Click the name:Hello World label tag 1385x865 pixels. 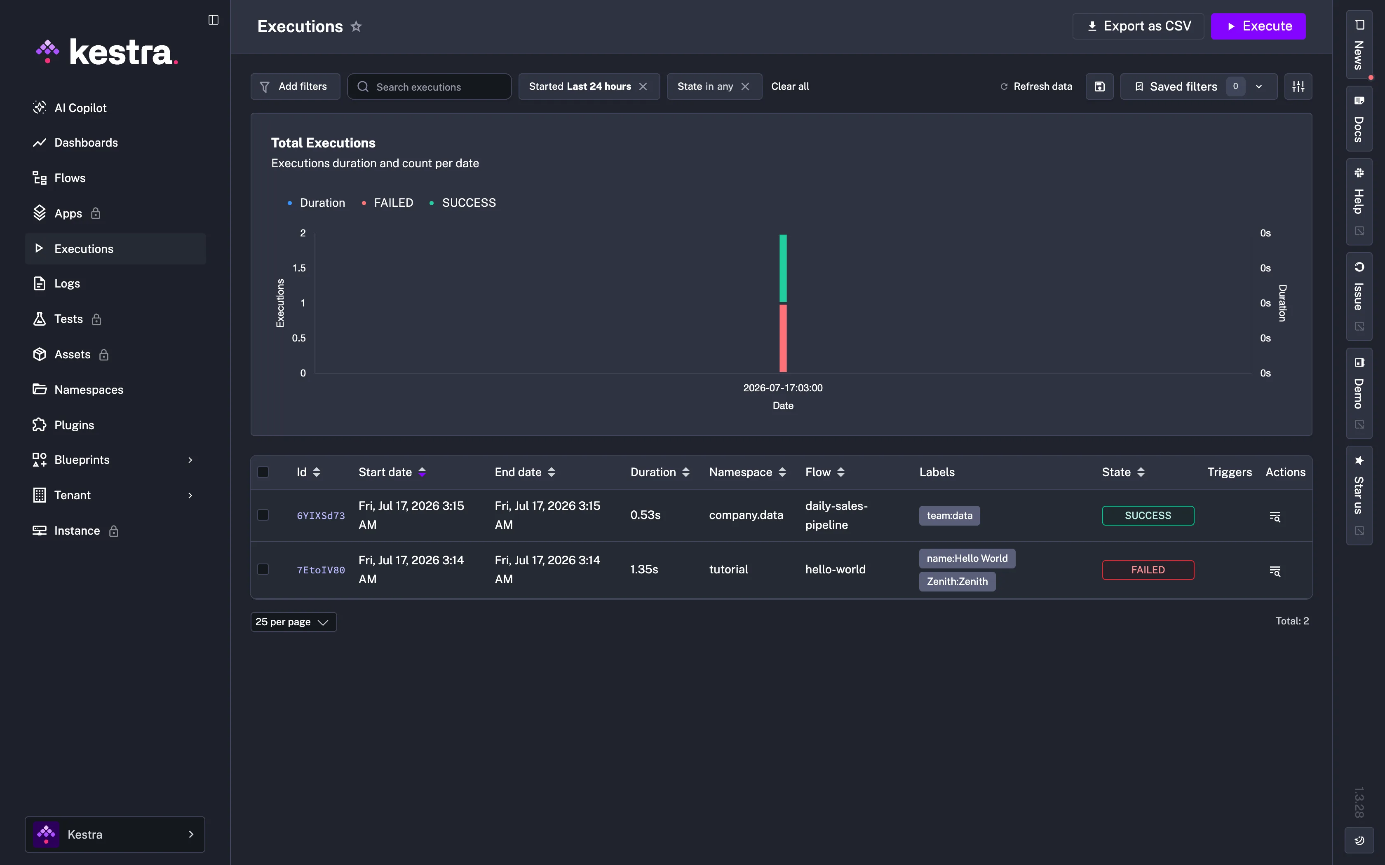point(967,559)
